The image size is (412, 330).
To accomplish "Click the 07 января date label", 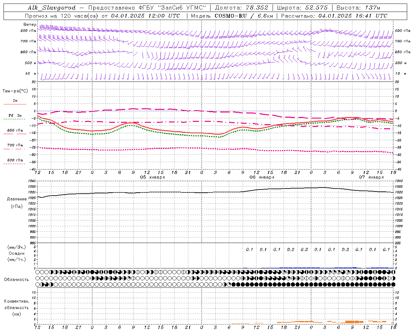I will 371,177.
